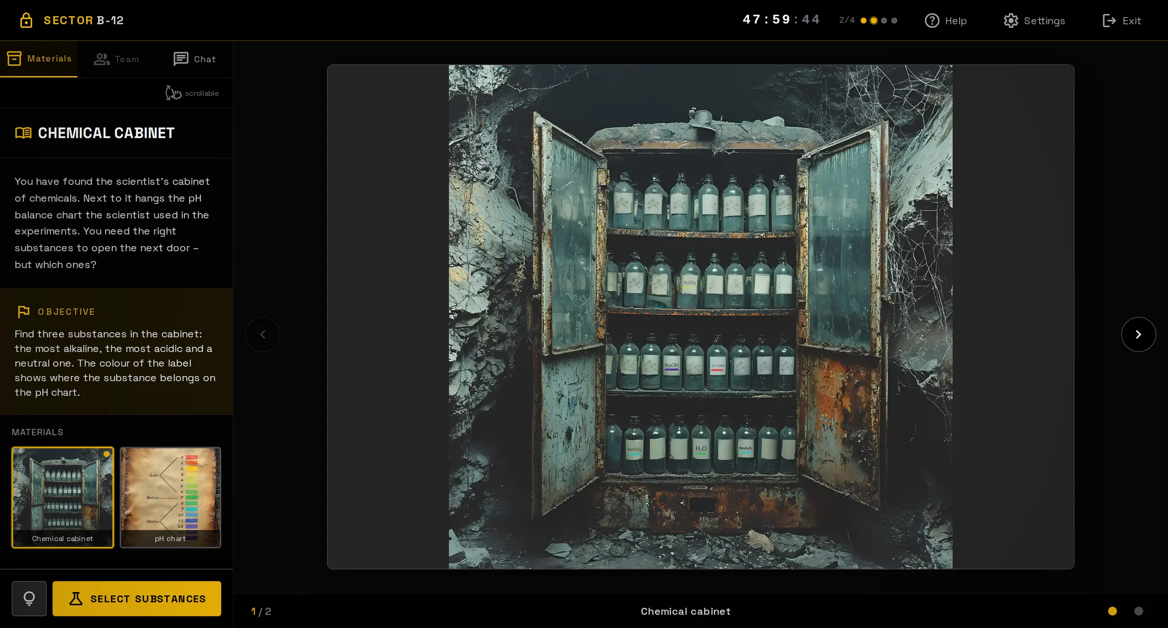Click the MATERIALS section heading
Screen dimensions: 1168x628
38,432
